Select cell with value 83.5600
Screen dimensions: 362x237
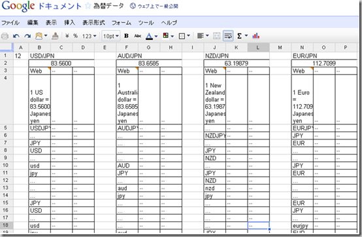61,64
